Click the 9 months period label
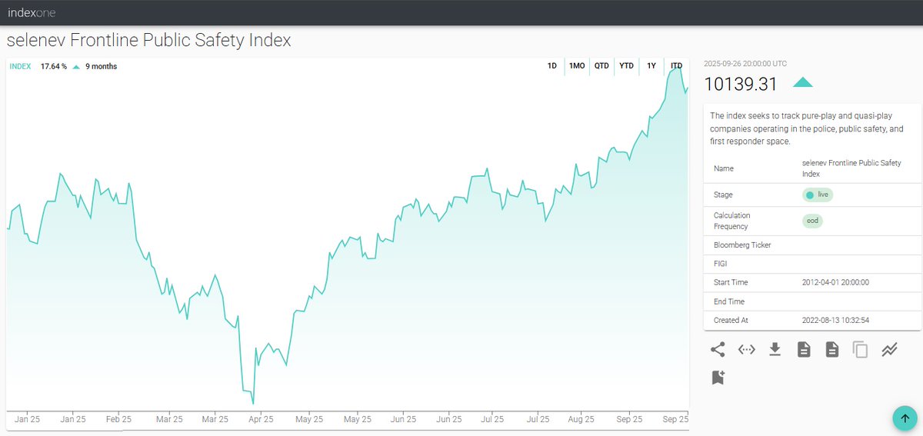923x436 pixels. pyautogui.click(x=101, y=66)
